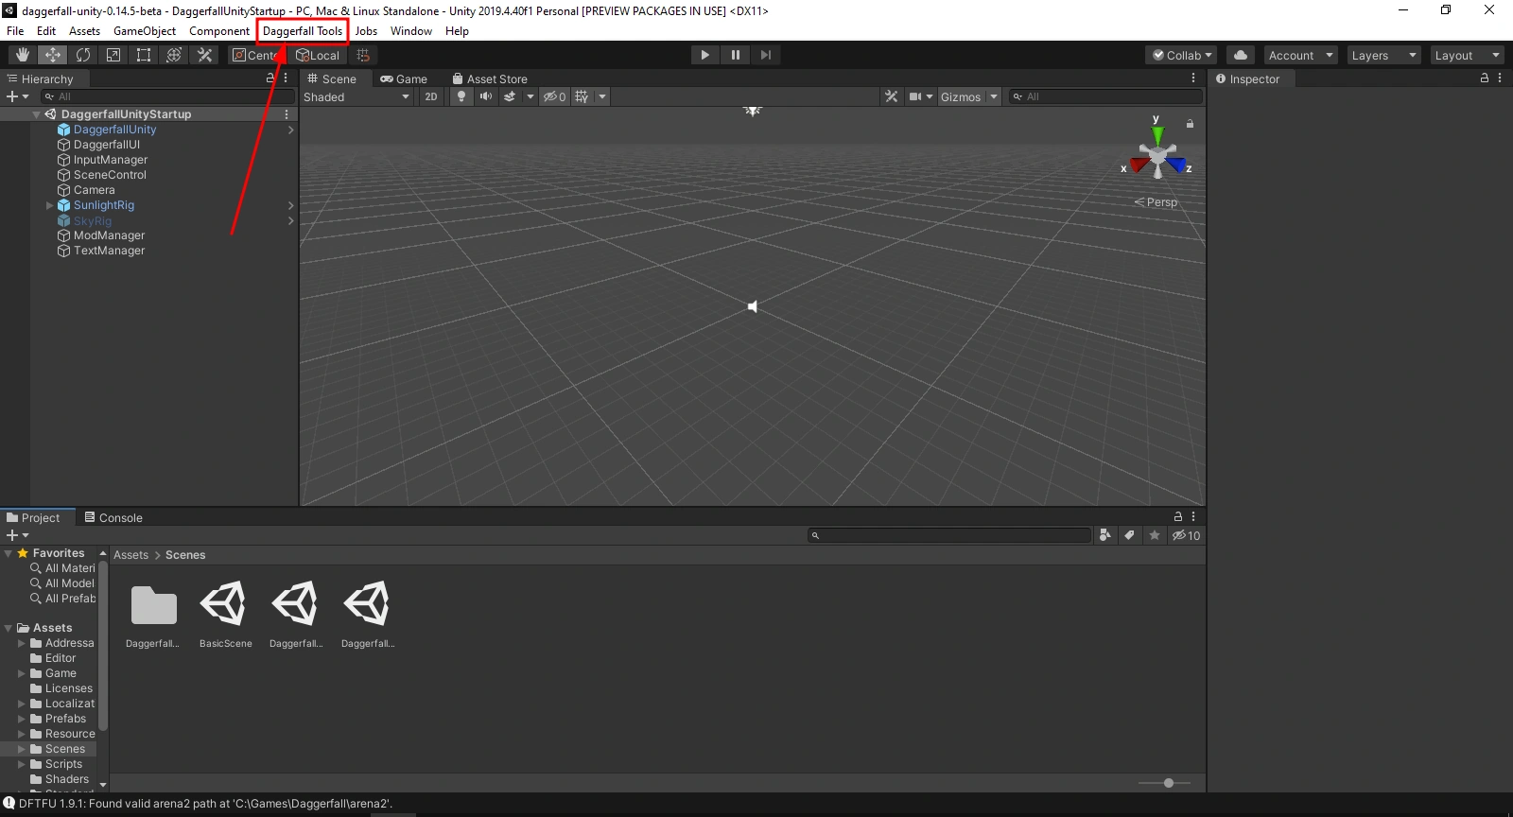This screenshot has height=817, width=1513.
Task: Expand the SunlightRig object in Hierarchy
Action: pos(50,205)
